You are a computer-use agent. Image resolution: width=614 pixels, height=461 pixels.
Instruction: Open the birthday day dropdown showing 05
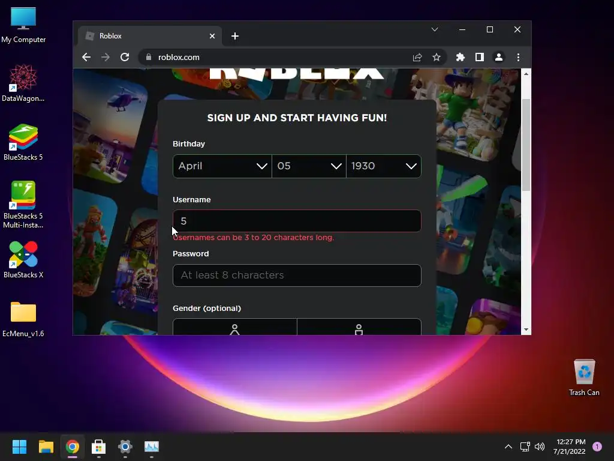(x=309, y=166)
